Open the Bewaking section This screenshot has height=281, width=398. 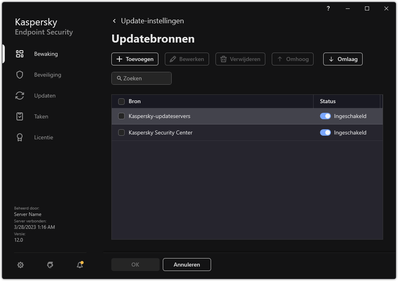point(20,54)
